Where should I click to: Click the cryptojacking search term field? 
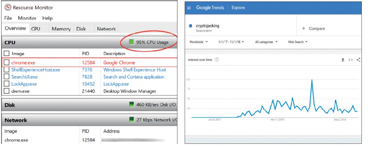(x=241, y=28)
